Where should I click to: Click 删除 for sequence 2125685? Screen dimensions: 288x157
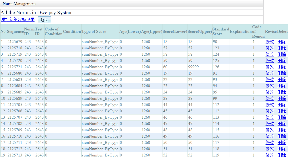coord(282,92)
